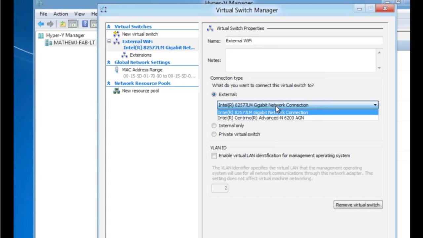The width and height of the screenshot is (423, 238).
Task: Click the Virtual Switch Manager title bar icon
Action: 104,10
